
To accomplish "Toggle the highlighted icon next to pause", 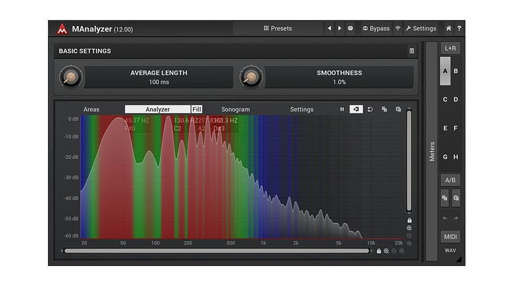I will (x=356, y=109).
